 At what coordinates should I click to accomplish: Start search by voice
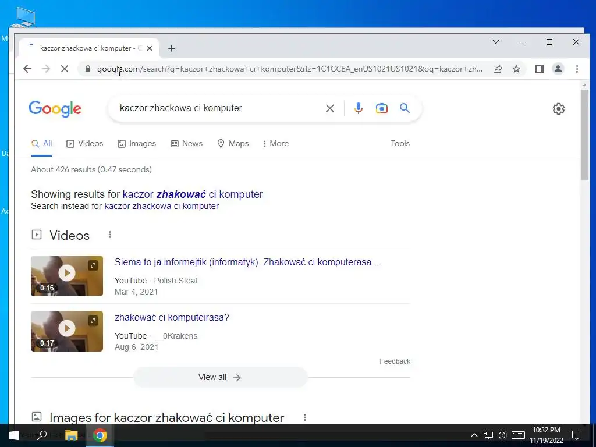[x=358, y=108]
